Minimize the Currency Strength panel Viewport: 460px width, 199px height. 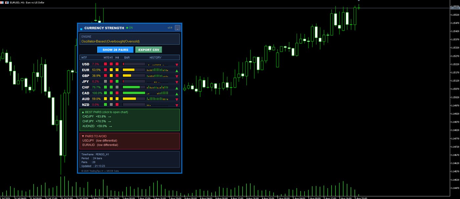tap(177, 28)
